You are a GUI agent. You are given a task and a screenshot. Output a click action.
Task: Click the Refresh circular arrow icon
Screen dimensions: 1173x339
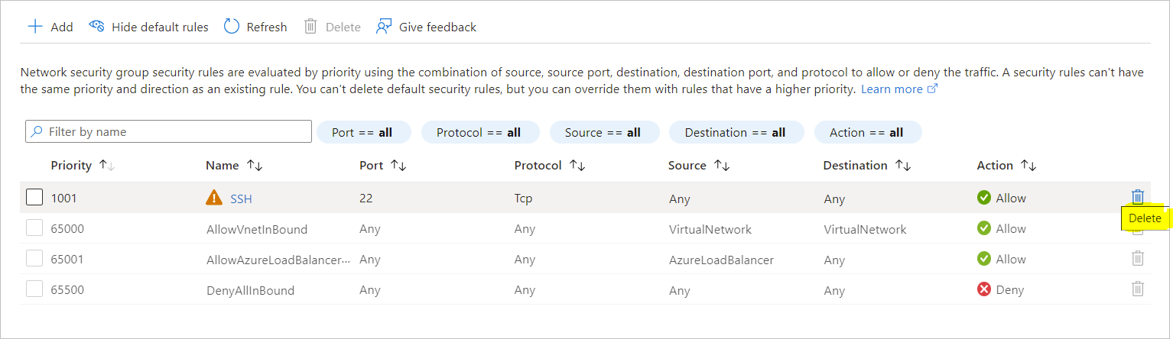(232, 27)
